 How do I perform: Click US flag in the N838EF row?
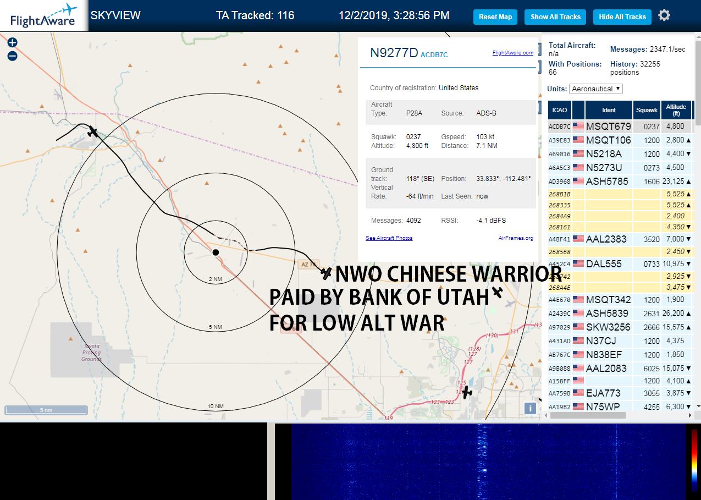[x=578, y=355]
